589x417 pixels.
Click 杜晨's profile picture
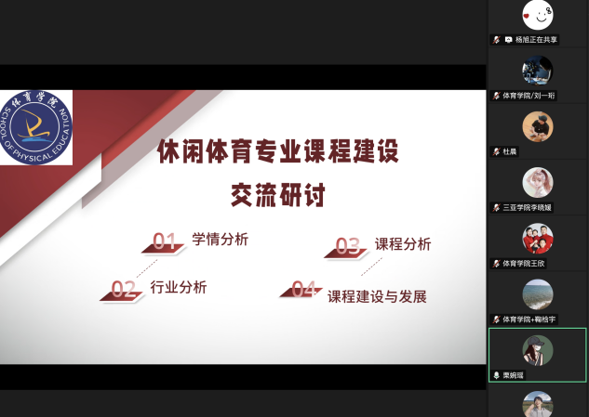click(538, 126)
